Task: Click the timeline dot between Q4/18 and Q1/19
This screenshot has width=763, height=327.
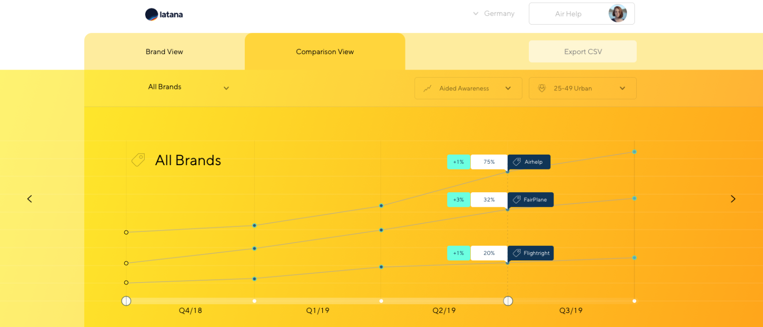Action: click(x=254, y=301)
